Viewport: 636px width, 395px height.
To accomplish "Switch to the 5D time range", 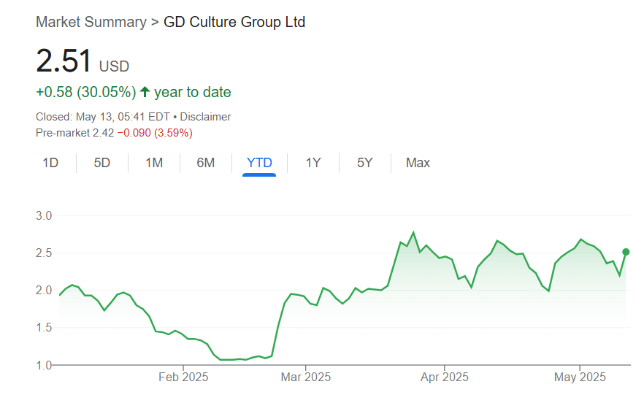I will click(102, 163).
